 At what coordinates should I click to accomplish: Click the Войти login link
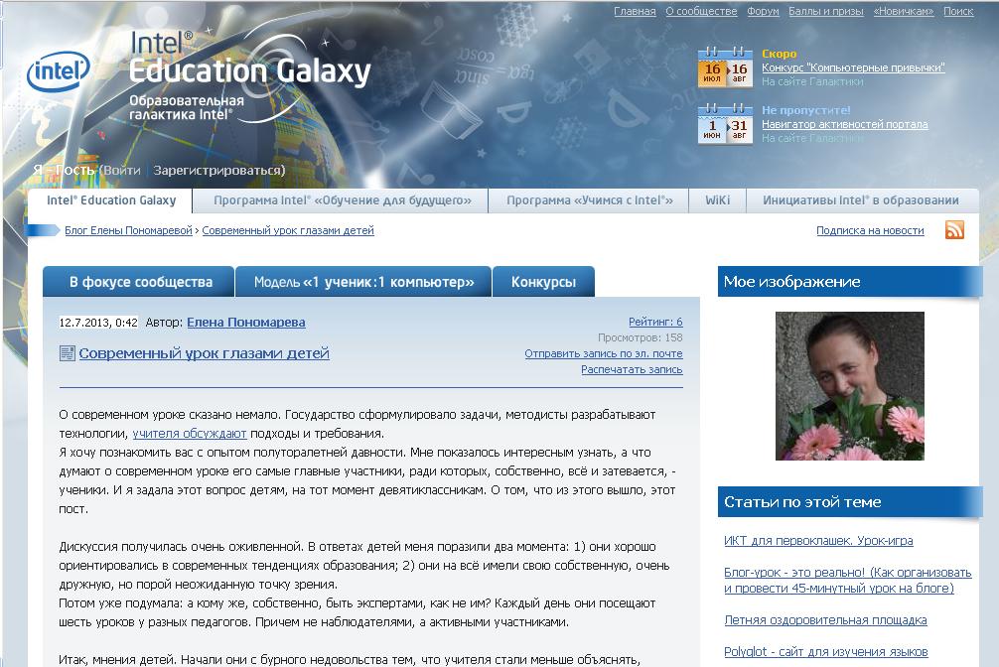122,170
